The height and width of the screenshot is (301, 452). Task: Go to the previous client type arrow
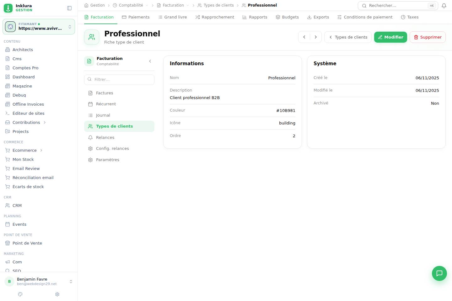304,37
